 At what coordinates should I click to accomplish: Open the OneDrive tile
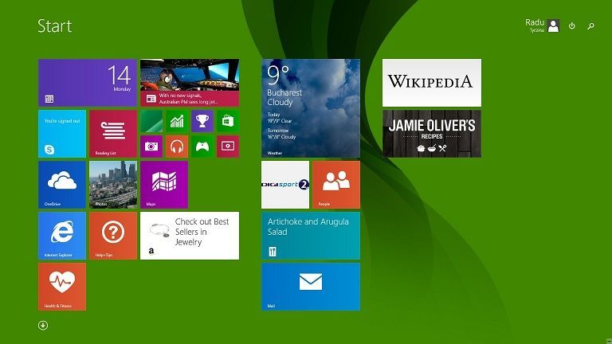pyautogui.click(x=62, y=185)
